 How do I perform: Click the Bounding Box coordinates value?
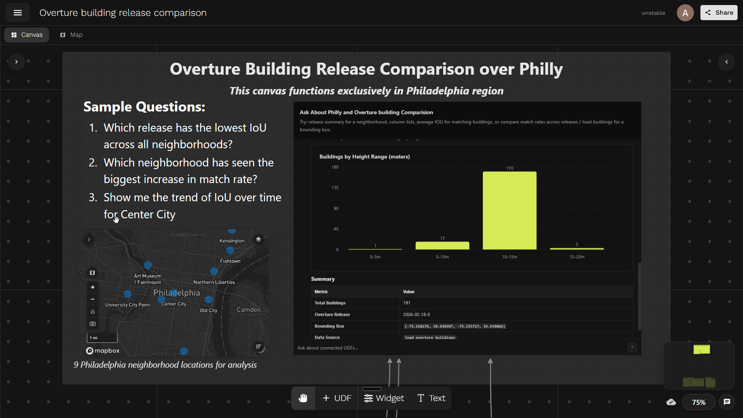[455, 326]
